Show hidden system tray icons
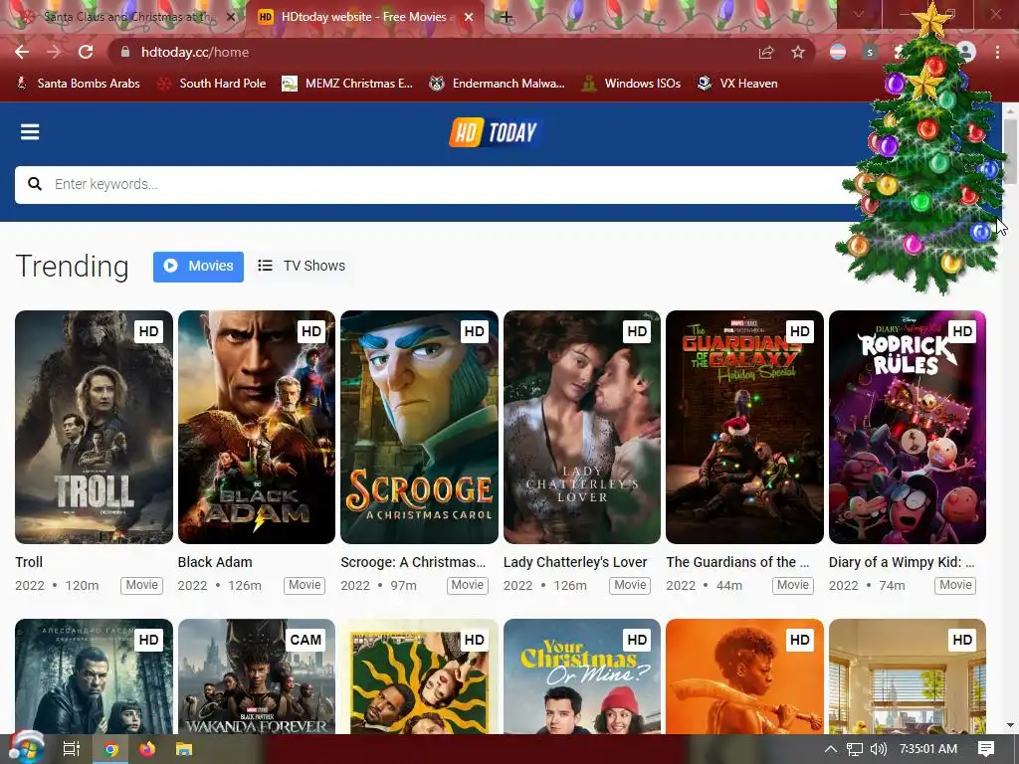Screen dimensions: 1019x764 831,749
